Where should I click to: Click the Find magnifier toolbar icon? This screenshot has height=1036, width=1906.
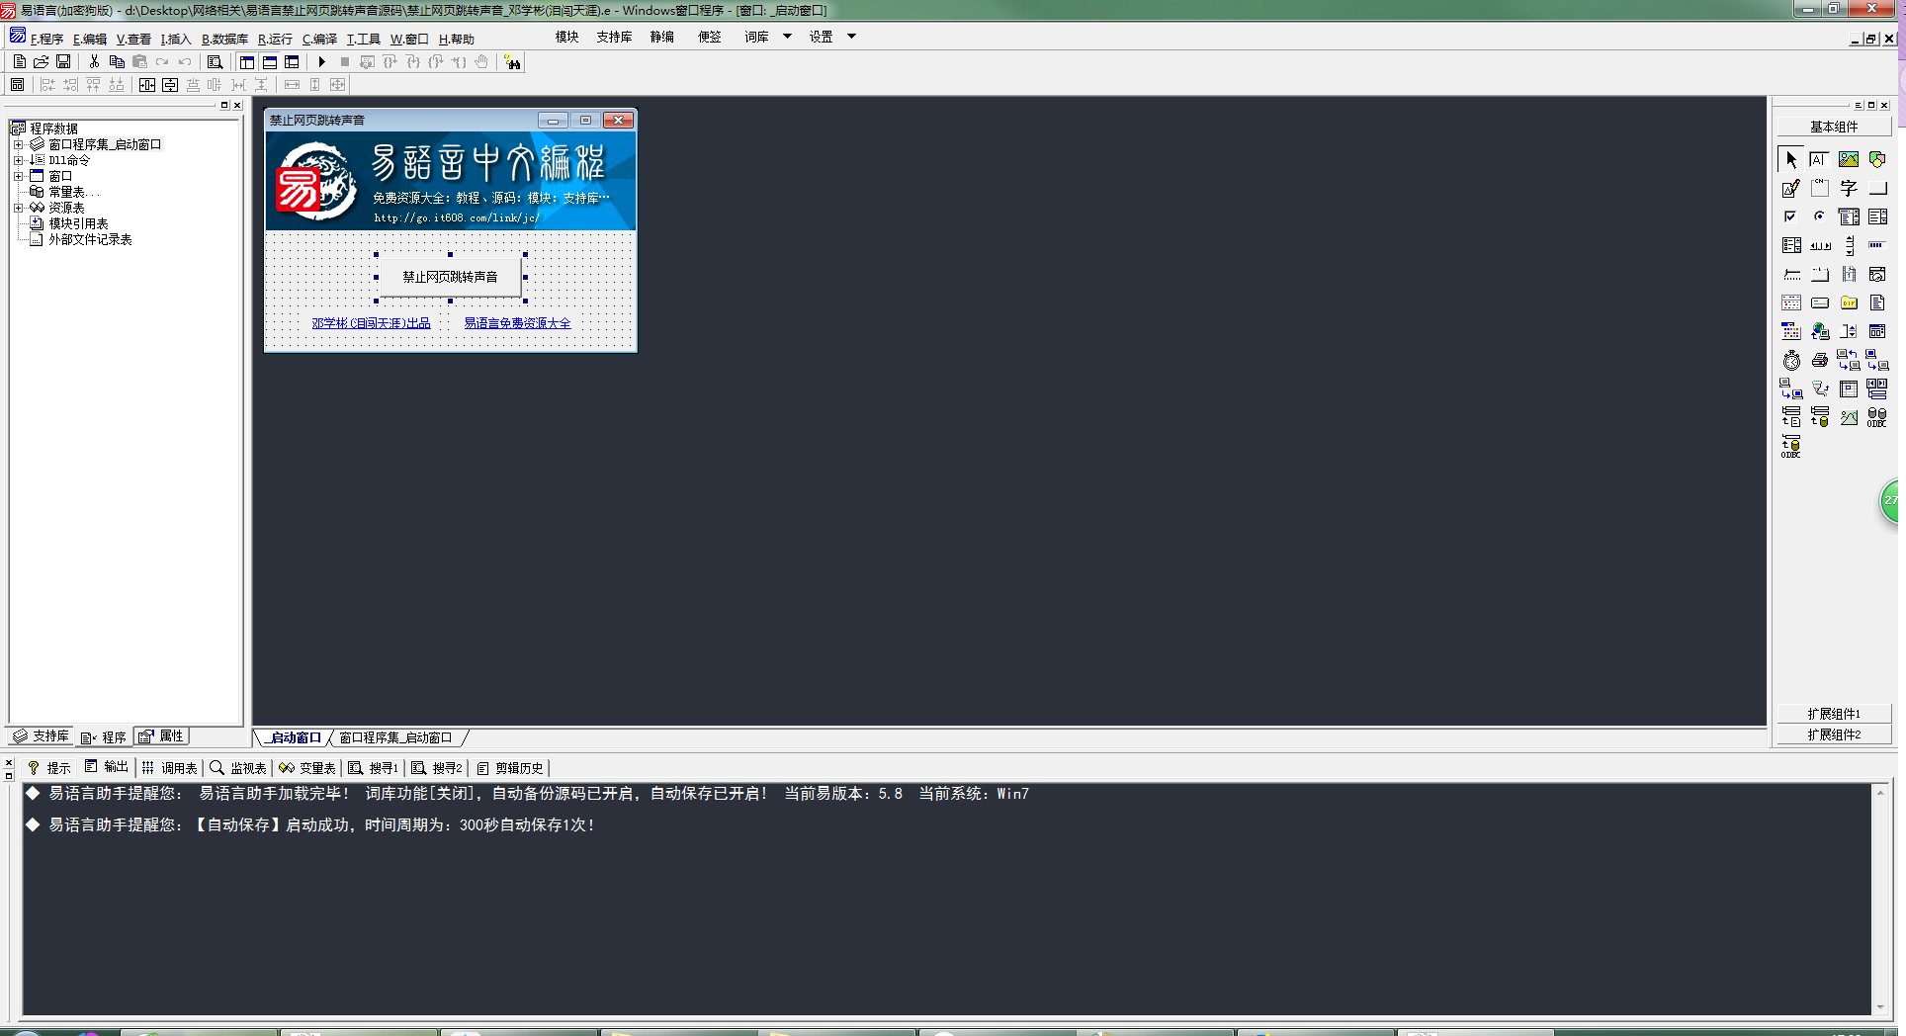coord(216,62)
